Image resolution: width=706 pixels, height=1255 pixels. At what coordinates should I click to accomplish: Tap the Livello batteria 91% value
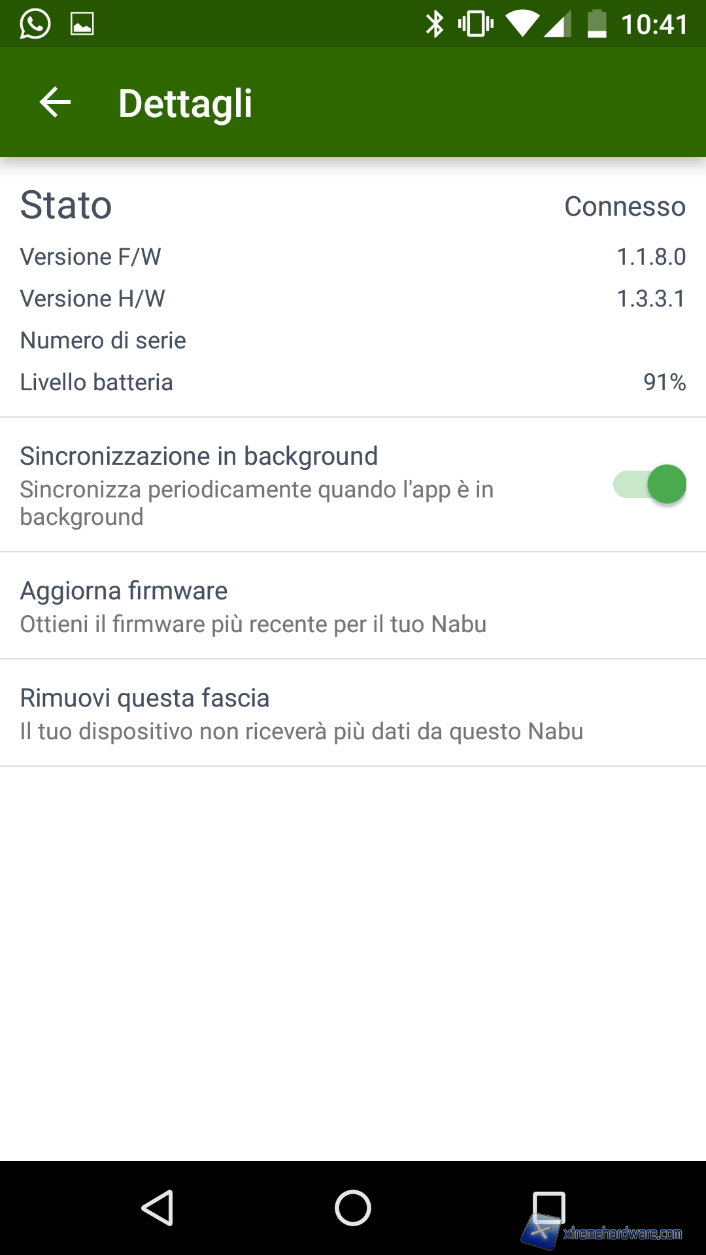[x=664, y=382]
